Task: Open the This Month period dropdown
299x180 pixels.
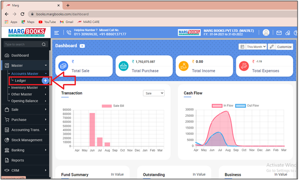Action: [256, 47]
